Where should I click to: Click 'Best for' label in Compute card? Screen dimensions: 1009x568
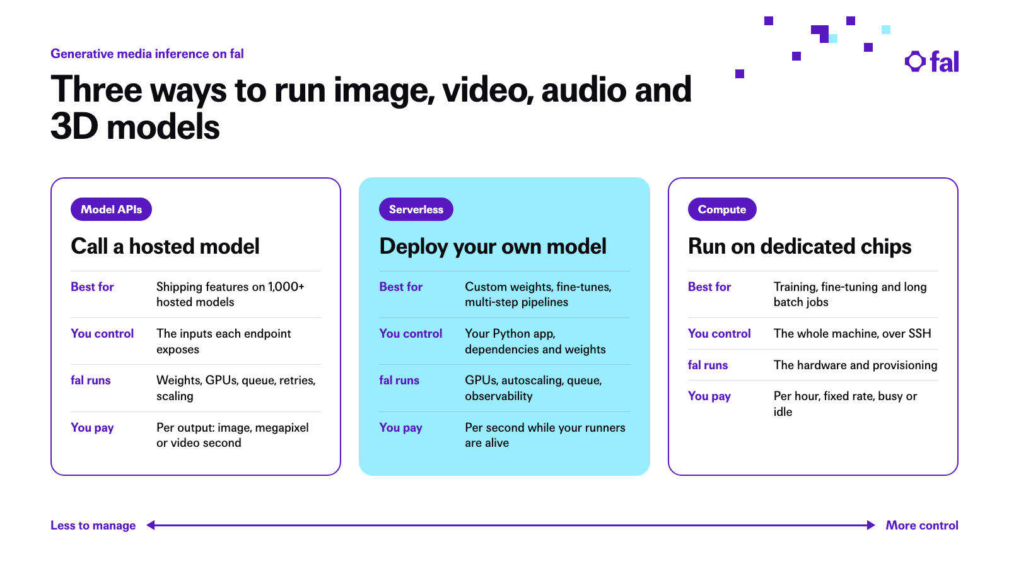click(709, 287)
